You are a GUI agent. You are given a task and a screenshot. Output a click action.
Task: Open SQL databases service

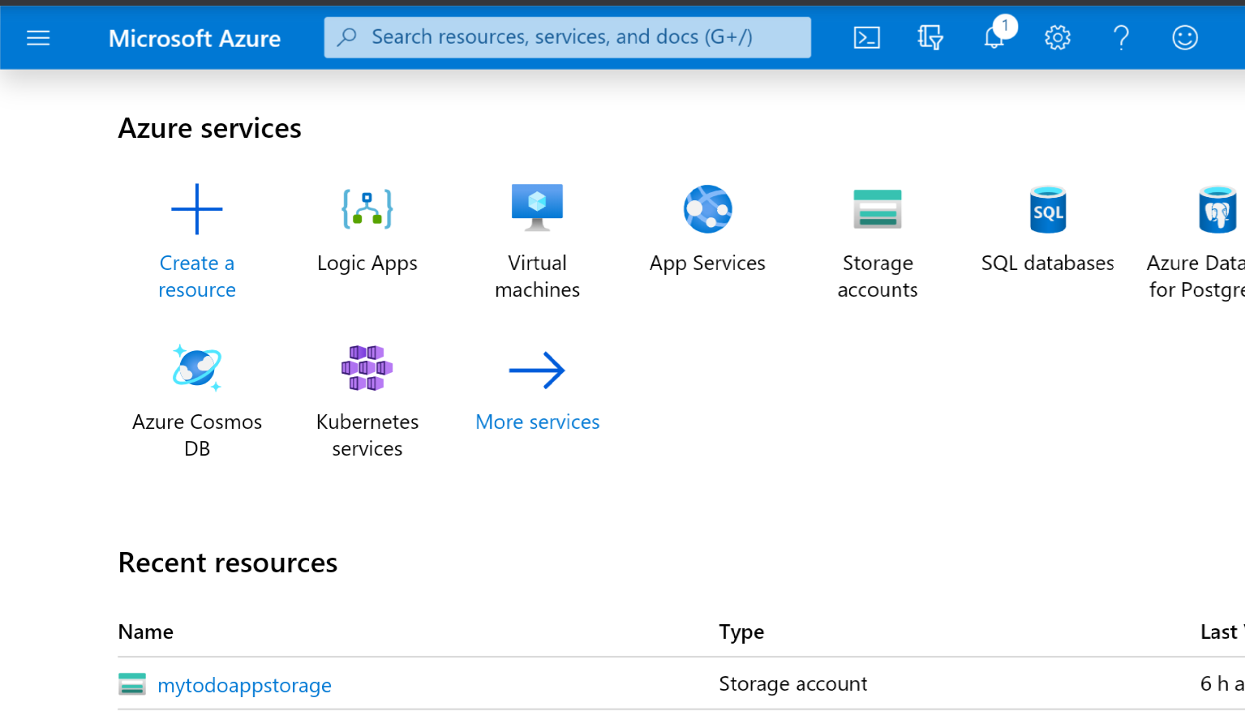coord(1047,209)
